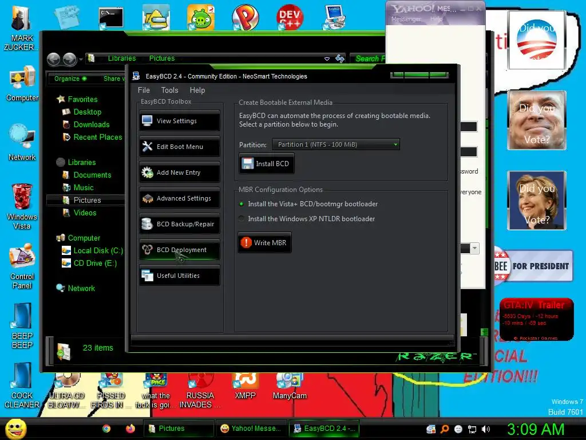This screenshot has height=440, width=586.
Task: Click Pictures in Explorer address bar
Action: [x=162, y=58]
